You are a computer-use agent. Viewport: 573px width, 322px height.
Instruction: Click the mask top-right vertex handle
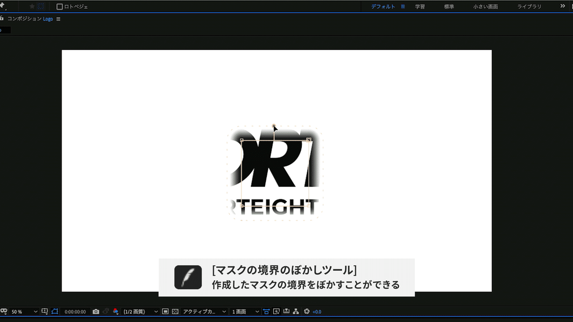pos(309,140)
